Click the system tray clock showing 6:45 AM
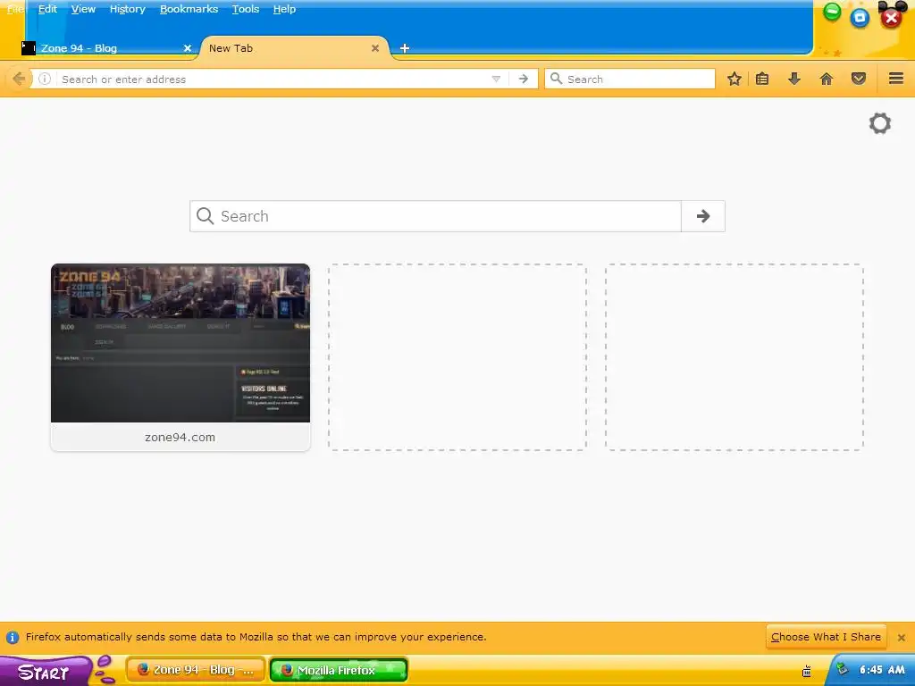Viewport: 915px width, 686px height. pyautogui.click(x=882, y=670)
